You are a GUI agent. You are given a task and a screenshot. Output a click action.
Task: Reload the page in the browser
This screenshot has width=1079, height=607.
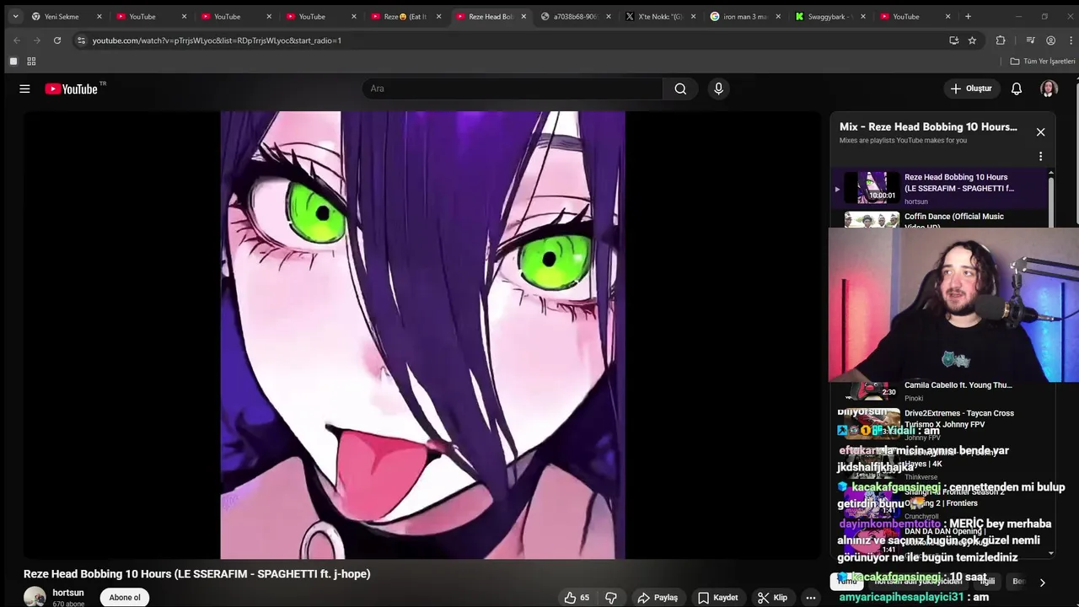click(57, 40)
